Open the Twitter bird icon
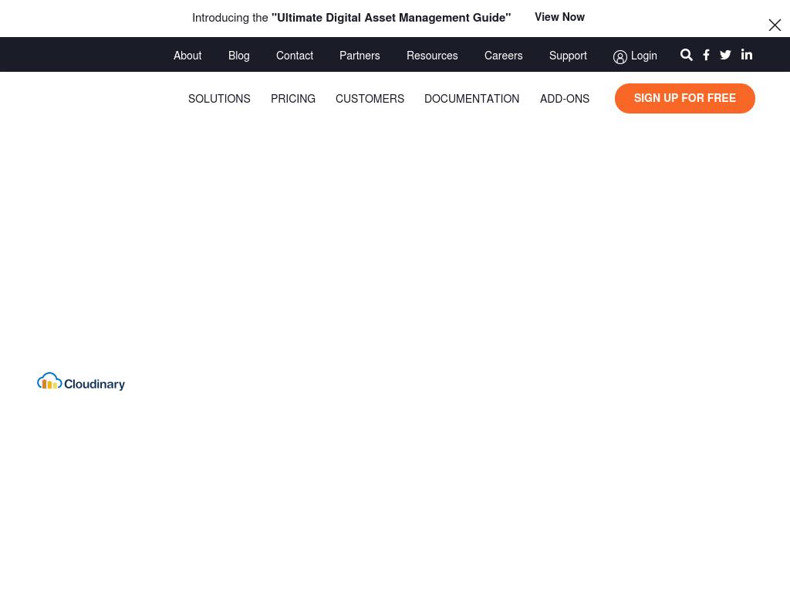Image resolution: width=790 pixels, height=593 pixels. point(725,55)
